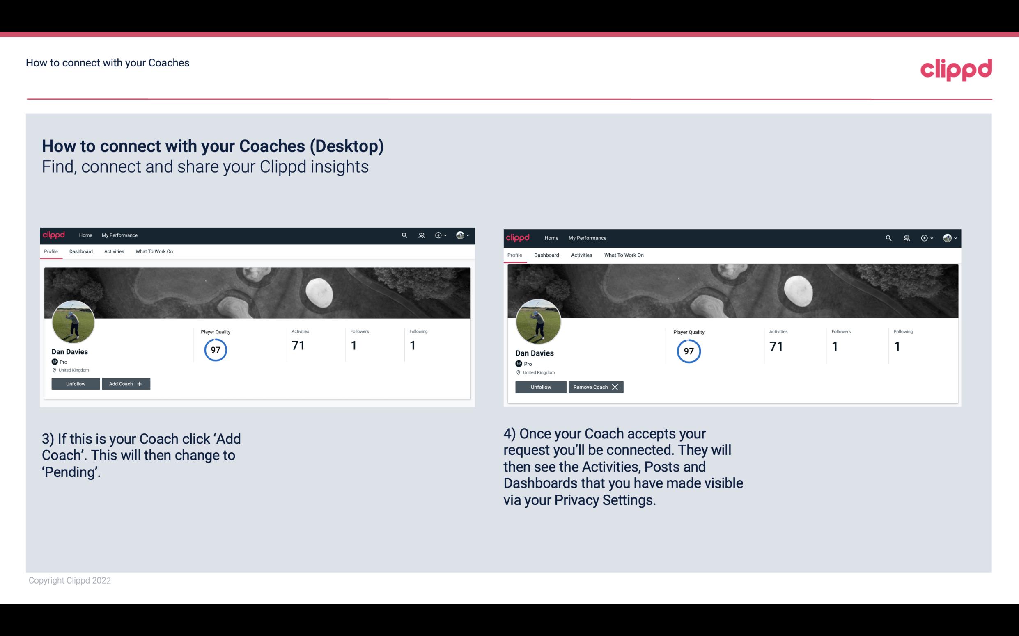Click 'Unfollow' button on right screenshot
Viewport: 1019px width, 636px height.
(x=540, y=386)
